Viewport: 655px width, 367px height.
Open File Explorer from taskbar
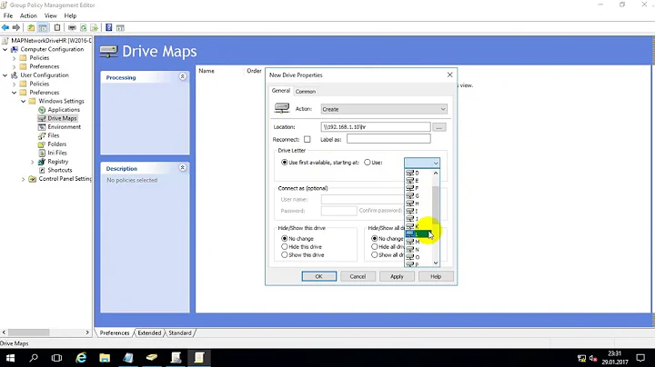[x=105, y=358]
